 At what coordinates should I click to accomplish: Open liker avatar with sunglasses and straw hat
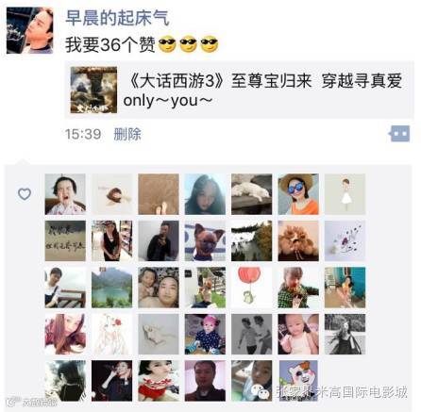click(x=298, y=194)
